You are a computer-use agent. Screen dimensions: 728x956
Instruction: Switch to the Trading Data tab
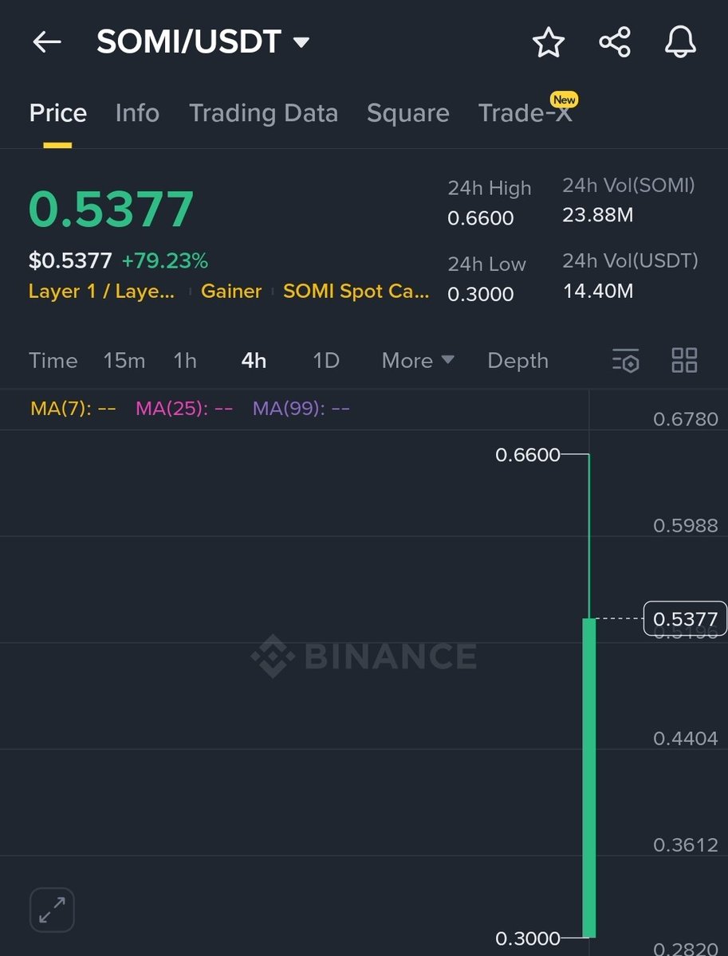[263, 113]
